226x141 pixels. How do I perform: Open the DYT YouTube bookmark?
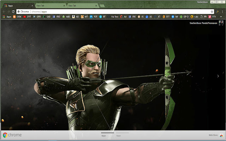(27, 17)
